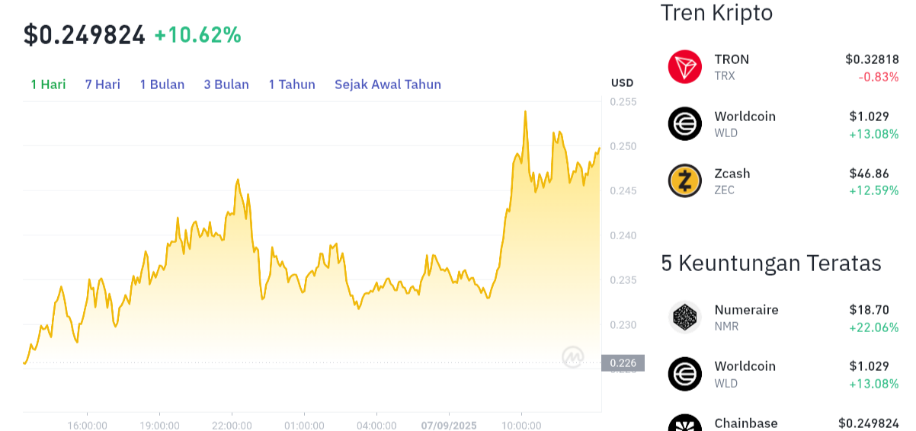Click the chart peak near 10:00:00

[525, 112]
